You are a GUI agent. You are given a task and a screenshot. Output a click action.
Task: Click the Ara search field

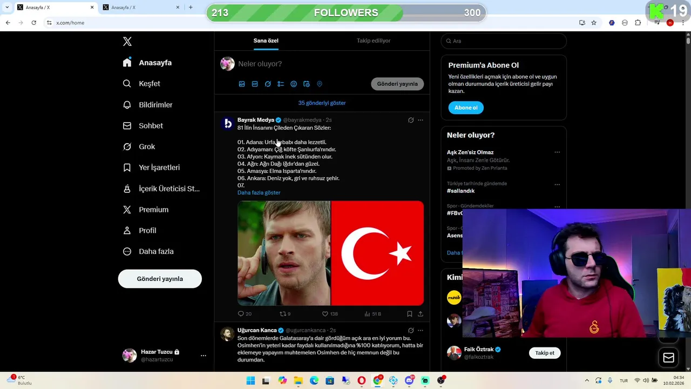[x=504, y=41]
